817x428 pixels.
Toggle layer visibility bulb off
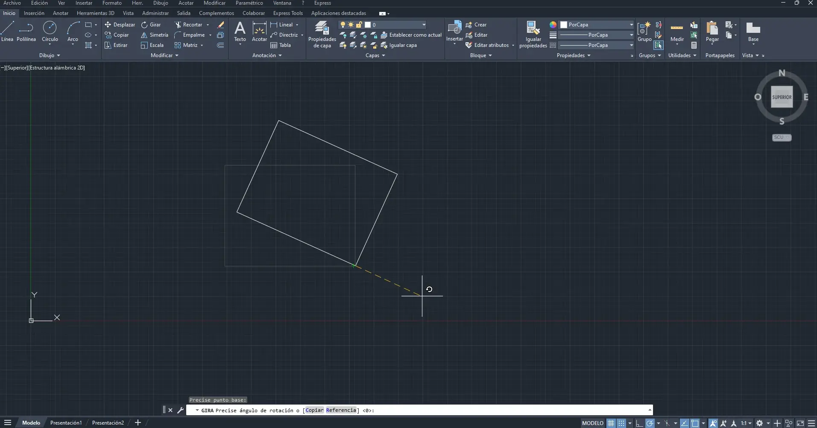[344, 25]
